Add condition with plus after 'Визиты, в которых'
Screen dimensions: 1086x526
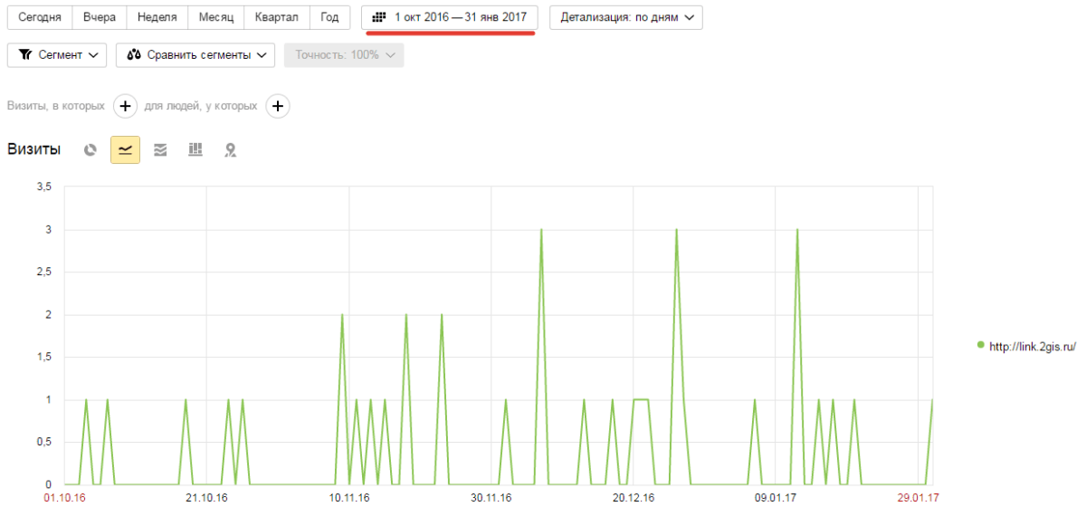(x=125, y=106)
